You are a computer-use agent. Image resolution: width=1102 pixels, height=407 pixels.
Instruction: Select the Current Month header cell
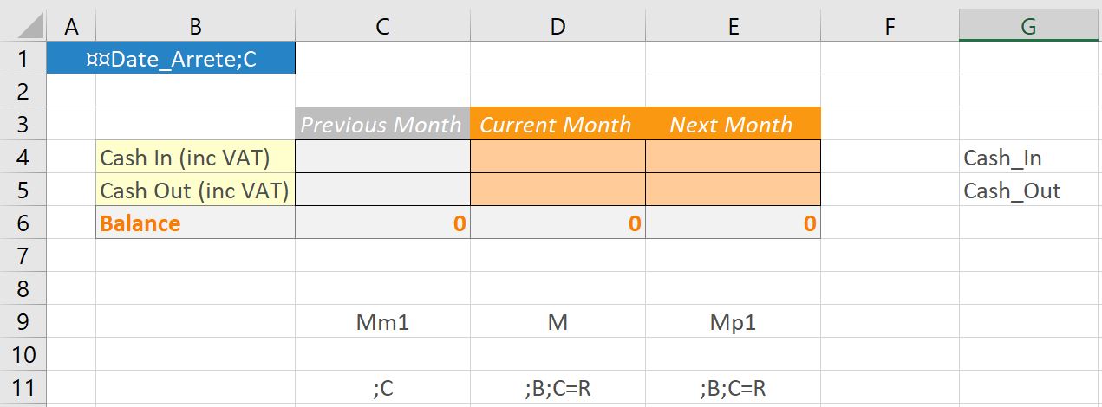[x=558, y=124]
